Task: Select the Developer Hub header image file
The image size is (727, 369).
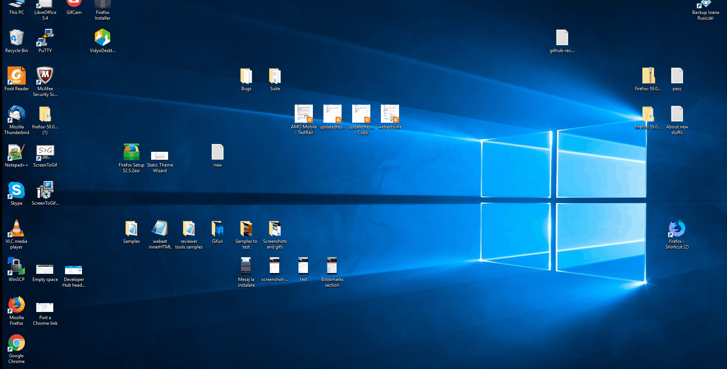Action: (74, 276)
